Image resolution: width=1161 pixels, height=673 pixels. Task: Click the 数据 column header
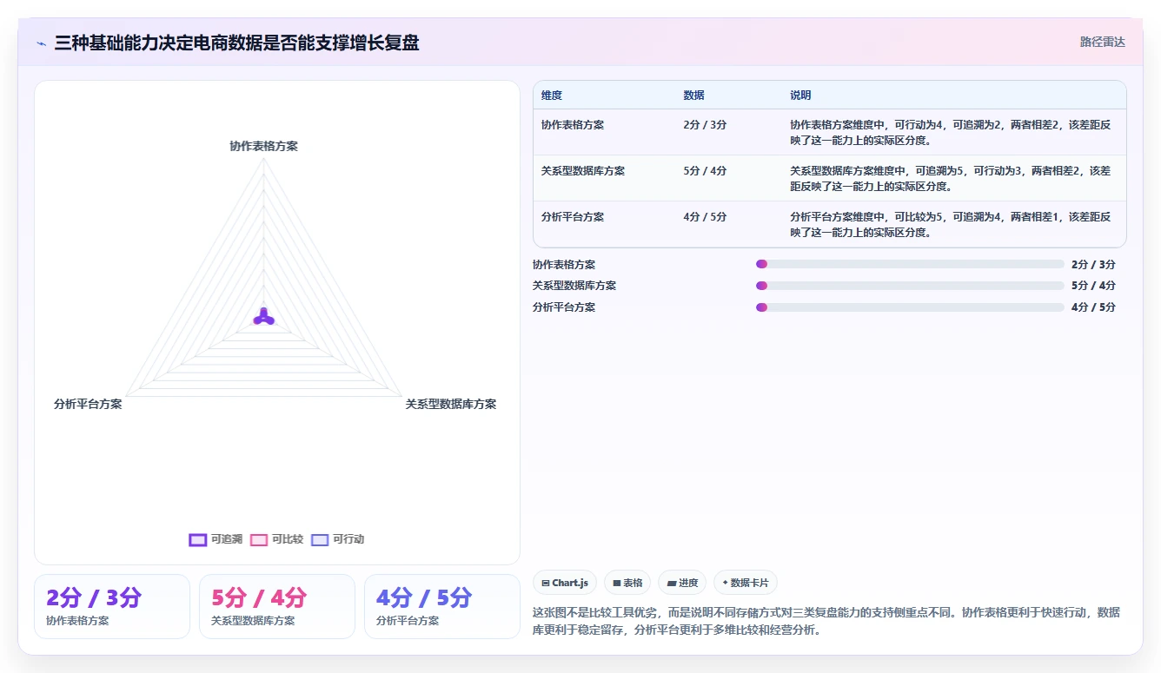click(693, 96)
